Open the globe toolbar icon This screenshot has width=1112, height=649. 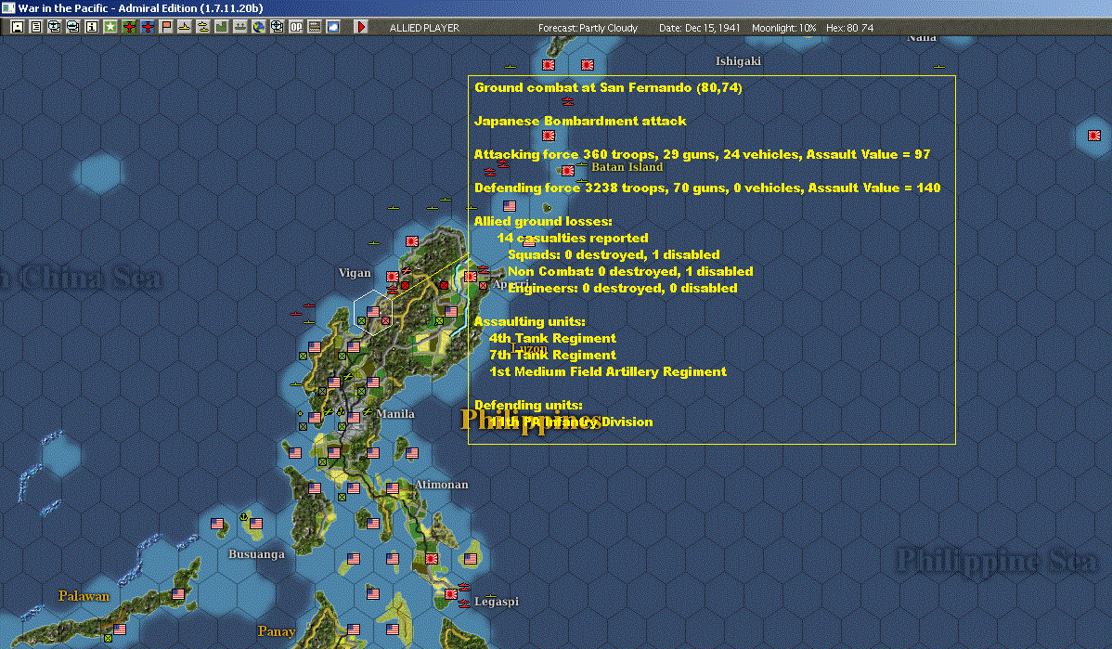tap(259, 26)
